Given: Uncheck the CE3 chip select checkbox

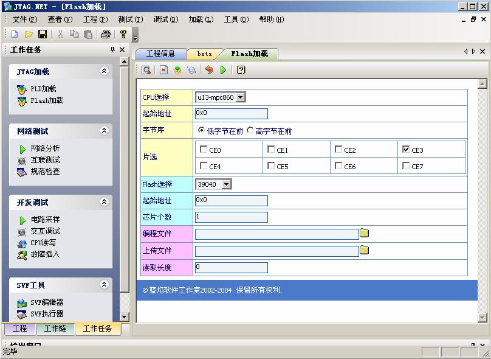Looking at the screenshot, I should (x=406, y=149).
